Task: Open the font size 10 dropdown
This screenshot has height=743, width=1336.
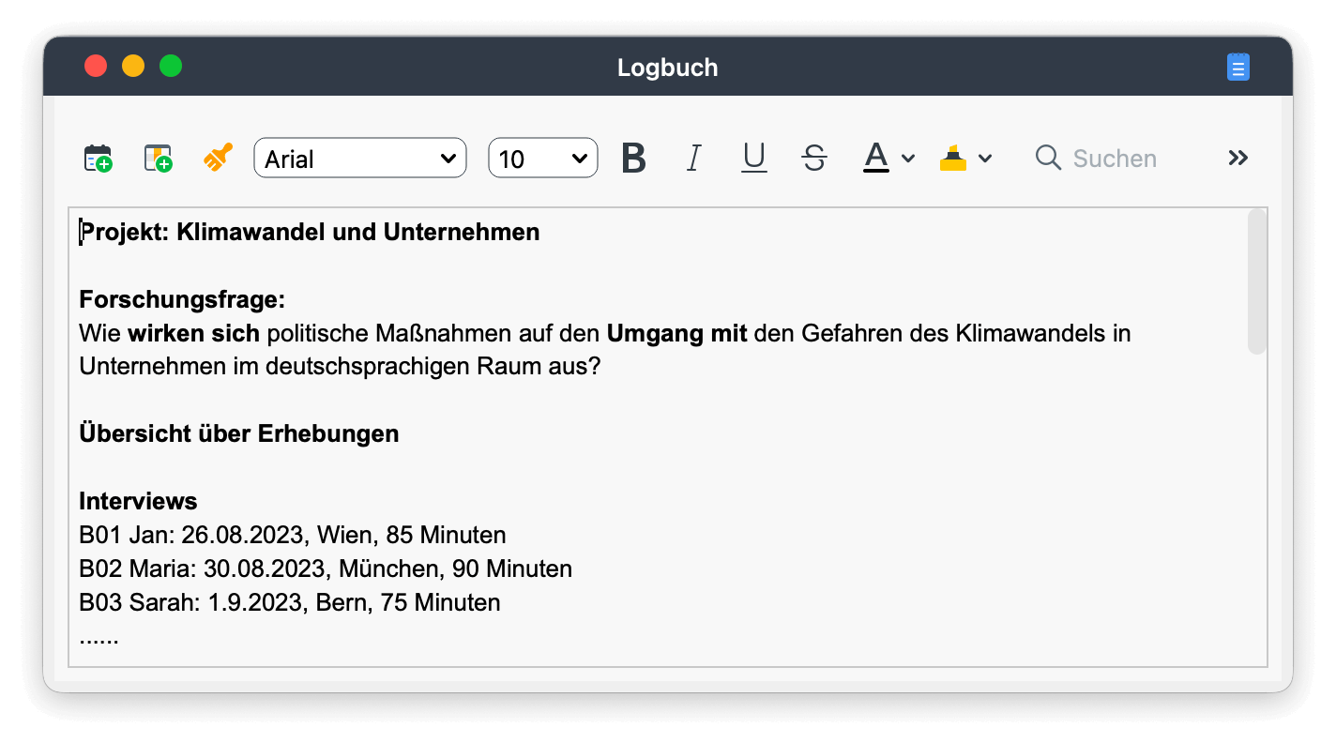Action: coord(542,158)
